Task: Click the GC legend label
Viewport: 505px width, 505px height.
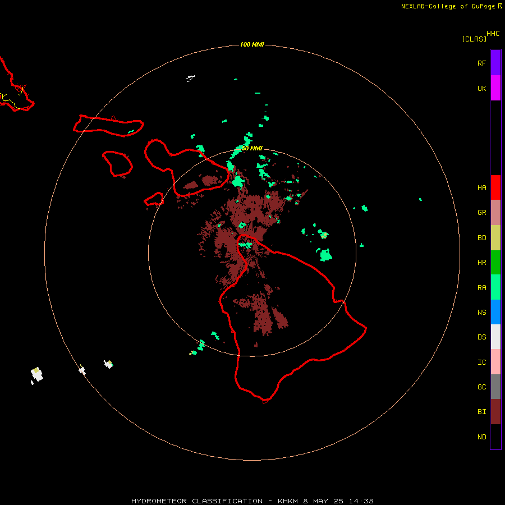Action: coord(481,387)
